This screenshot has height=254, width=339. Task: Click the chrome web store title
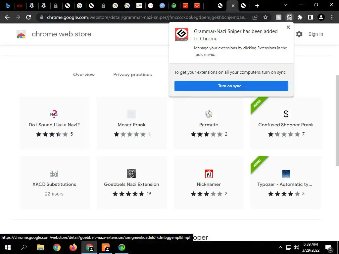(61, 34)
